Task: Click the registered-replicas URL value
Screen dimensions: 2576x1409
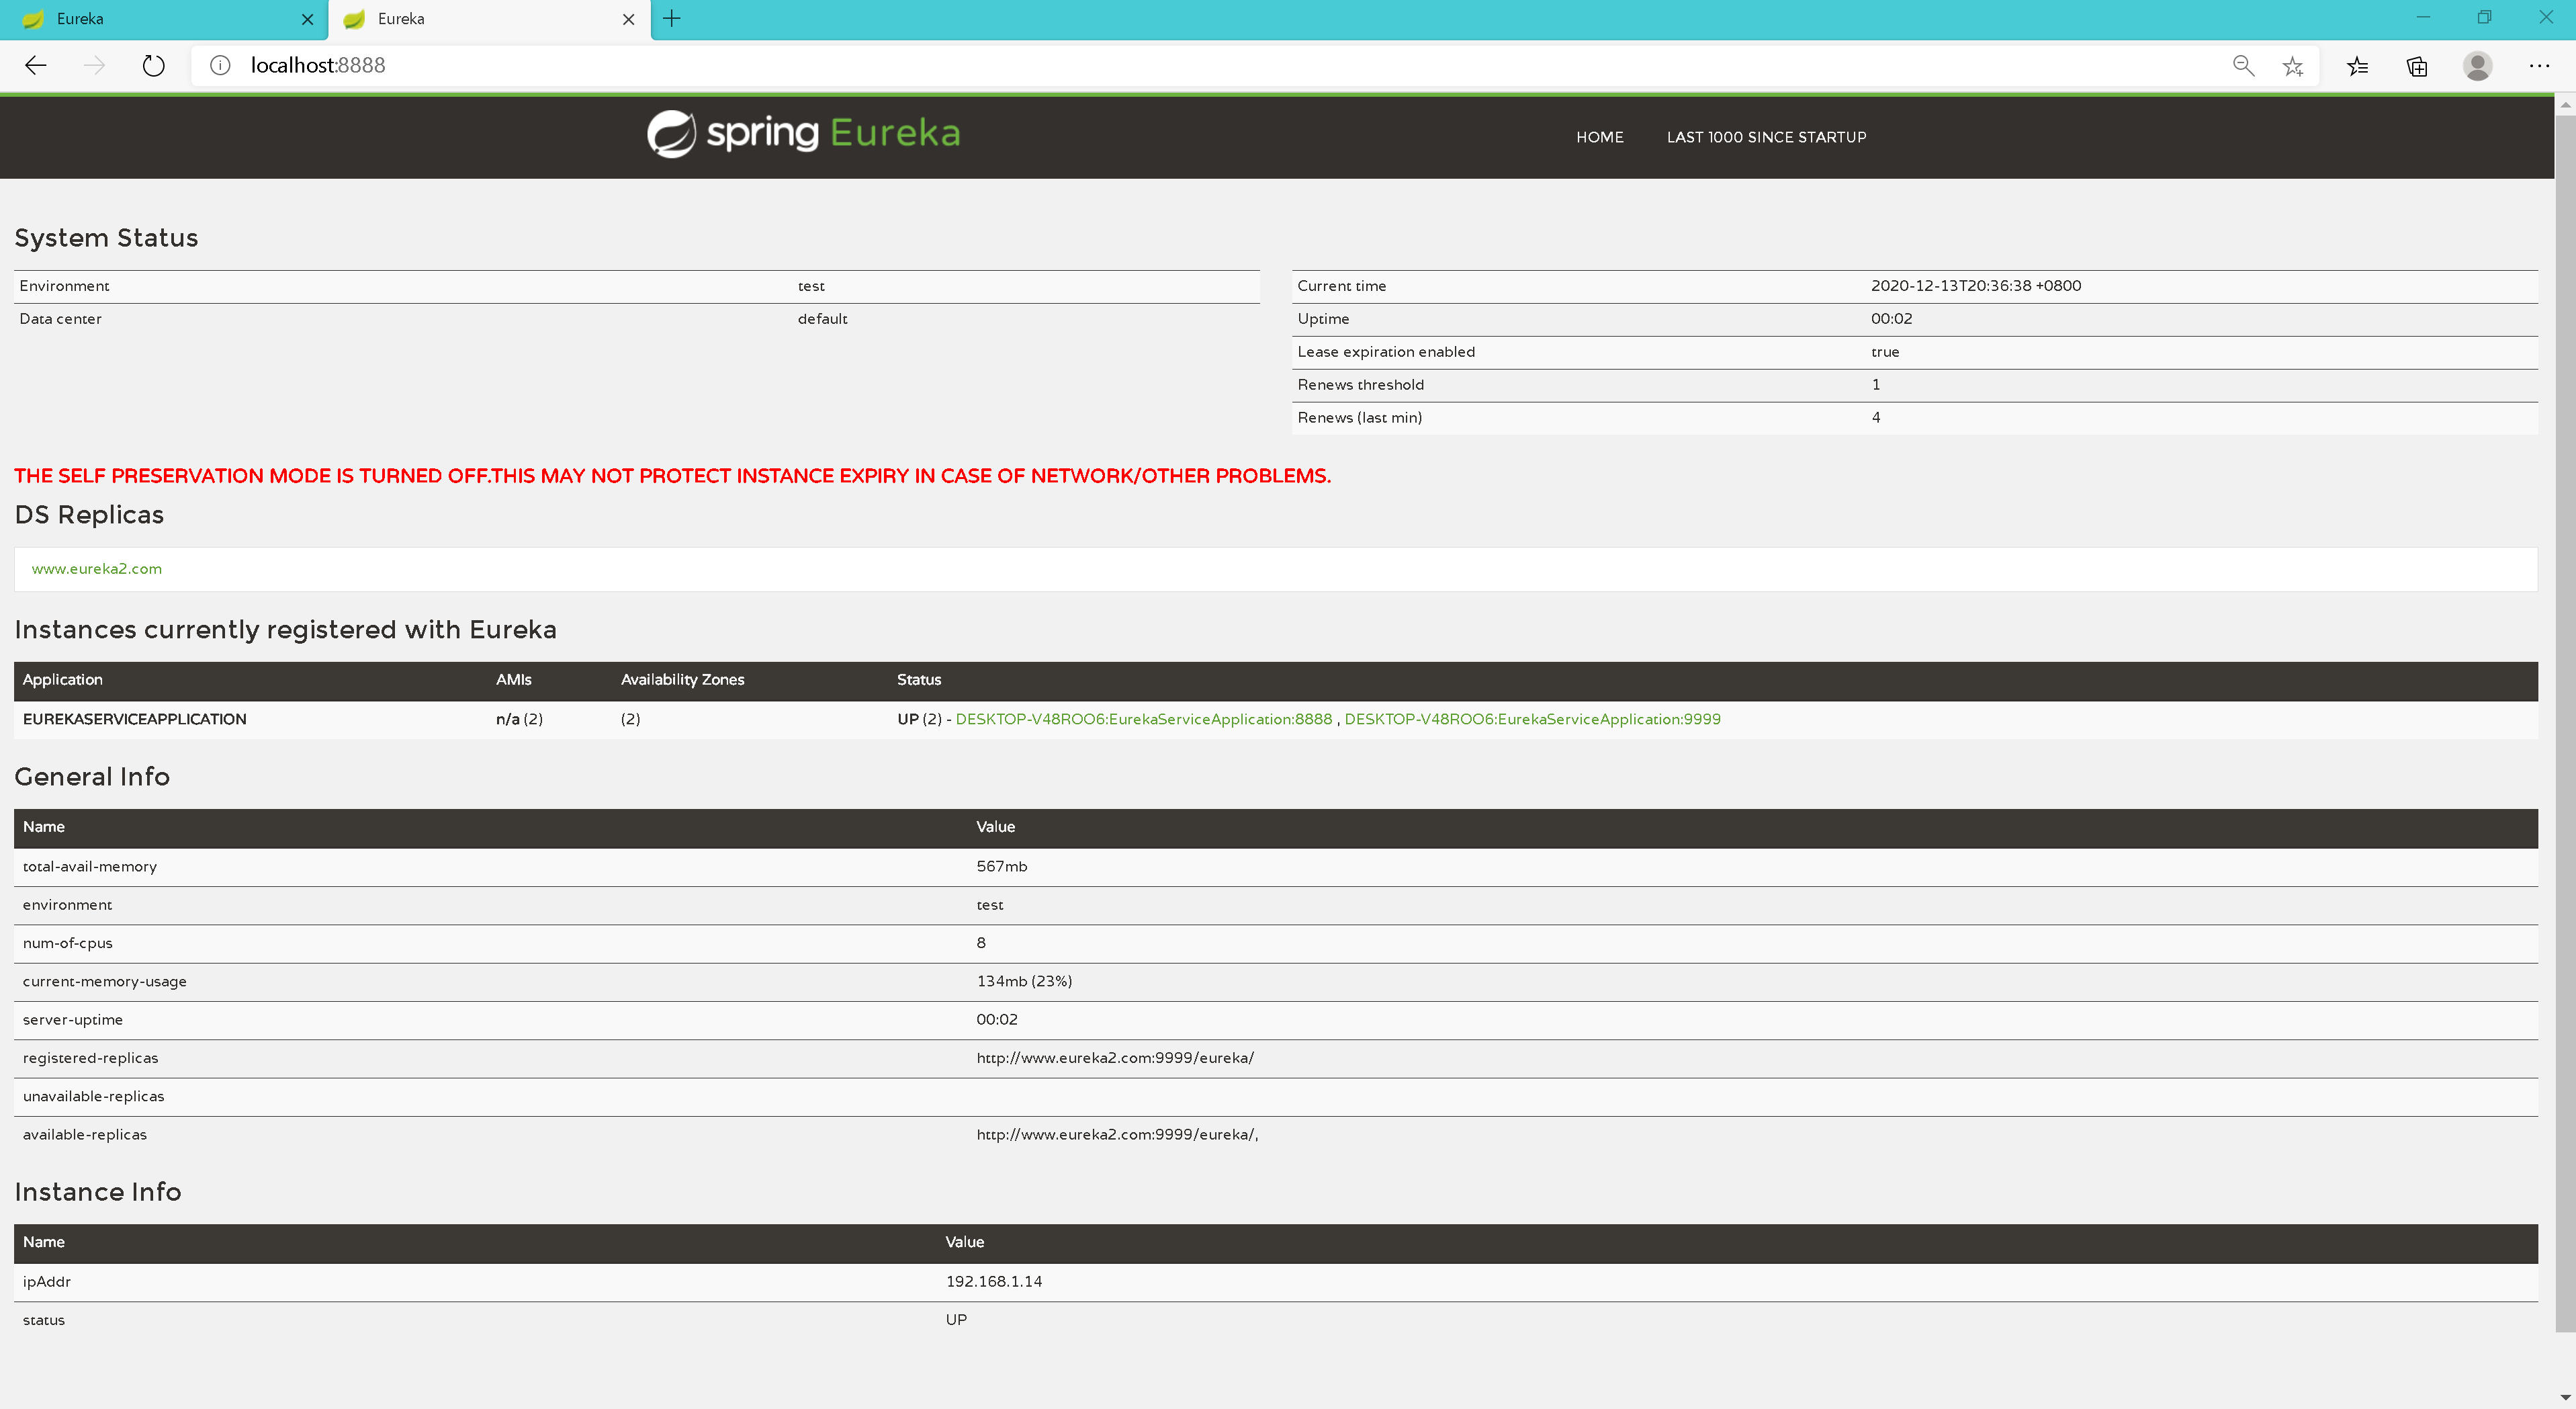Action: point(1115,1058)
